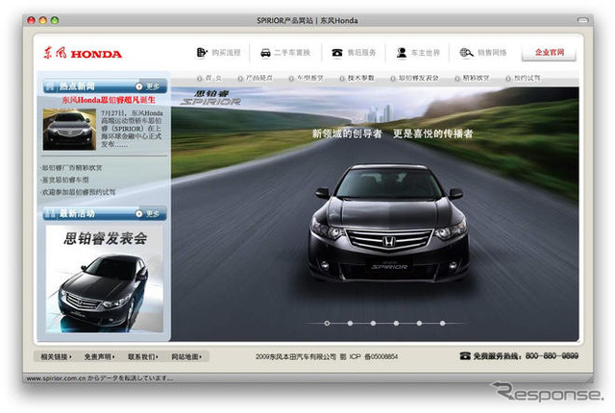Click the slogan 更是喜悦的传播者 on the banner

click(433, 134)
